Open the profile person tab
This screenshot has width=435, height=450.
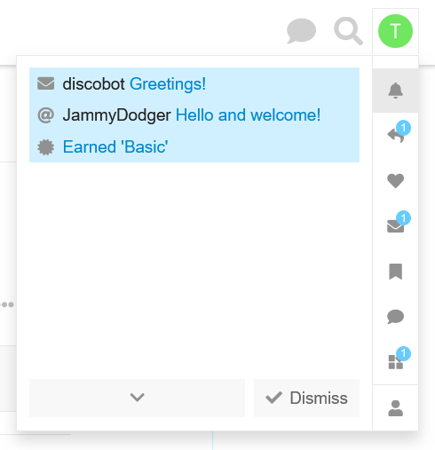point(395,408)
